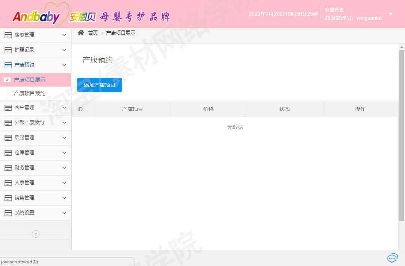Click the 产康项目 column header
The height and width of the screenshot is (266, 405).
132,109
